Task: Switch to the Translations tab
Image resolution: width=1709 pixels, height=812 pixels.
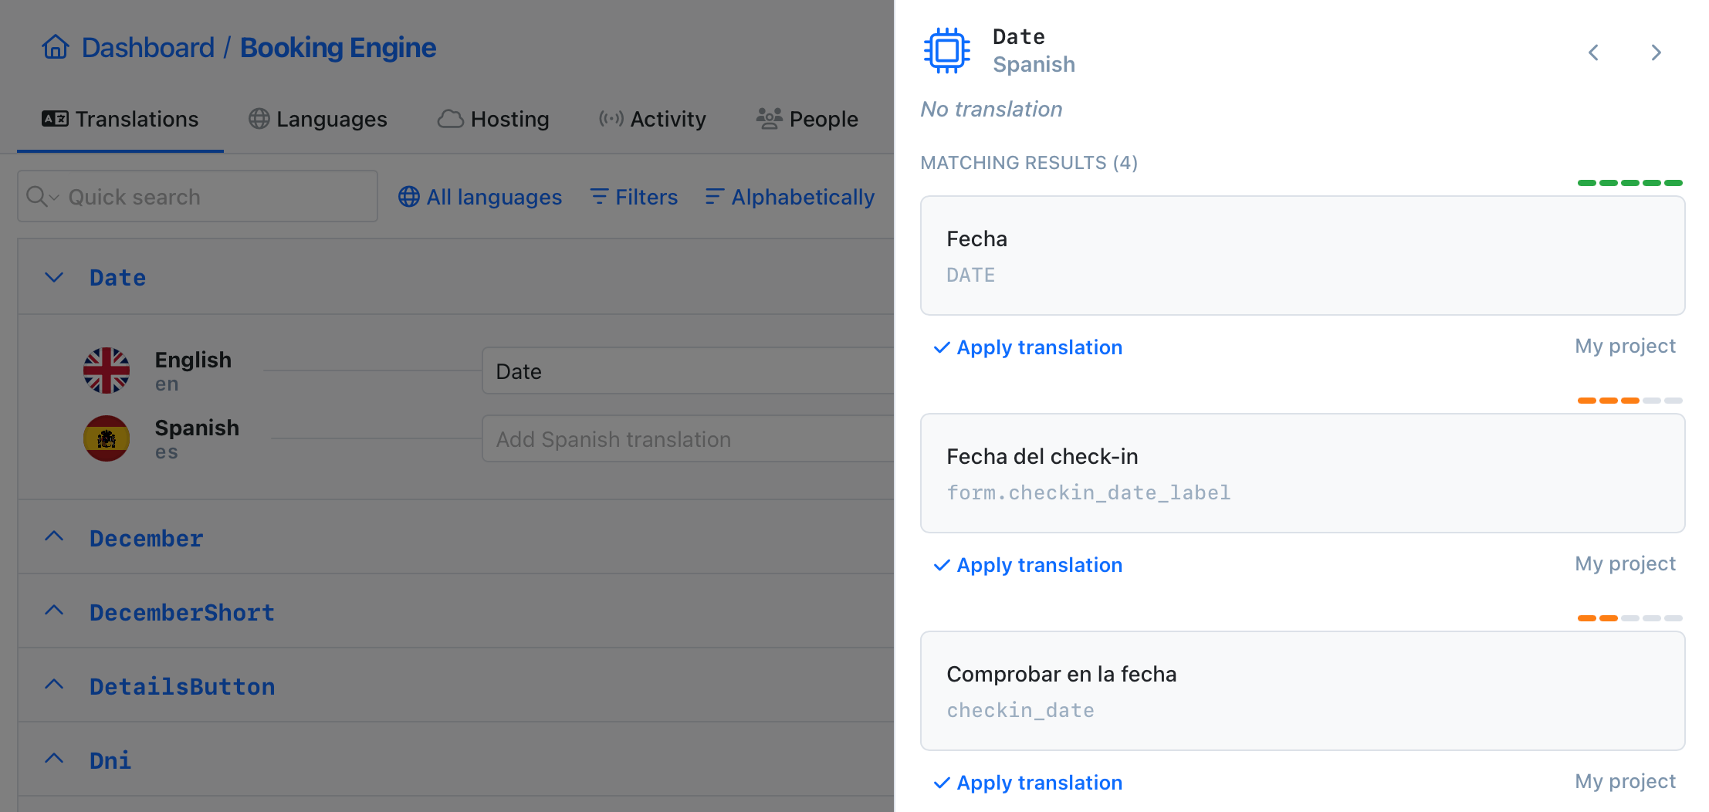Action: [x=120, y=119]
